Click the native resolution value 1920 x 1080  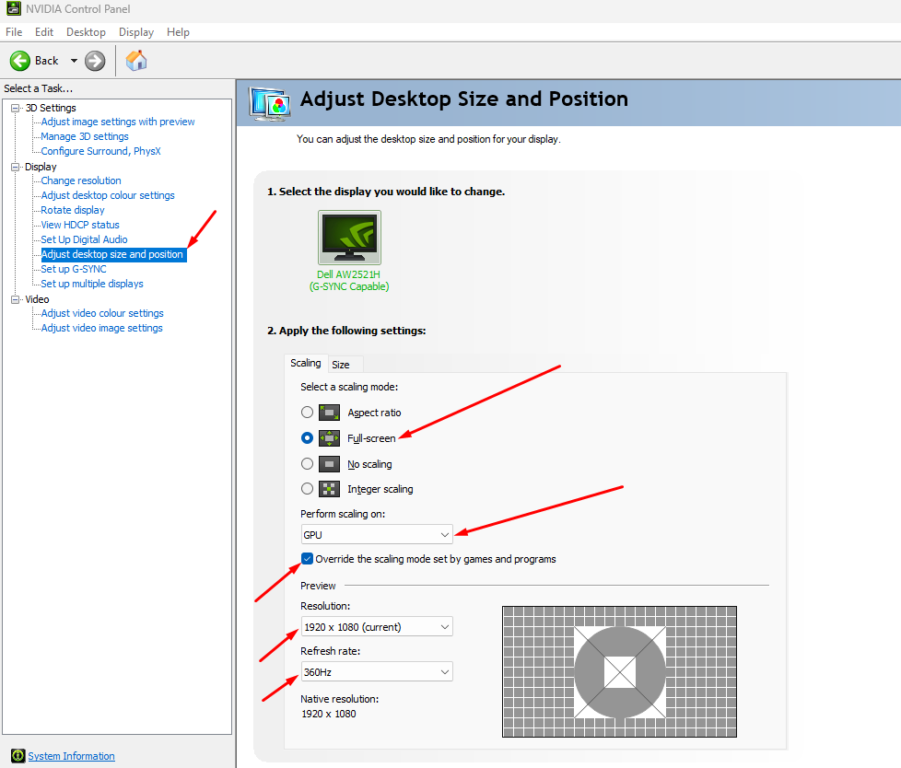pos(329,714)
